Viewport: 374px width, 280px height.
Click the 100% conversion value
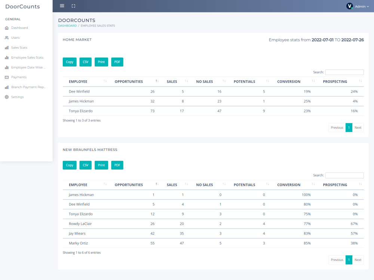306,195
